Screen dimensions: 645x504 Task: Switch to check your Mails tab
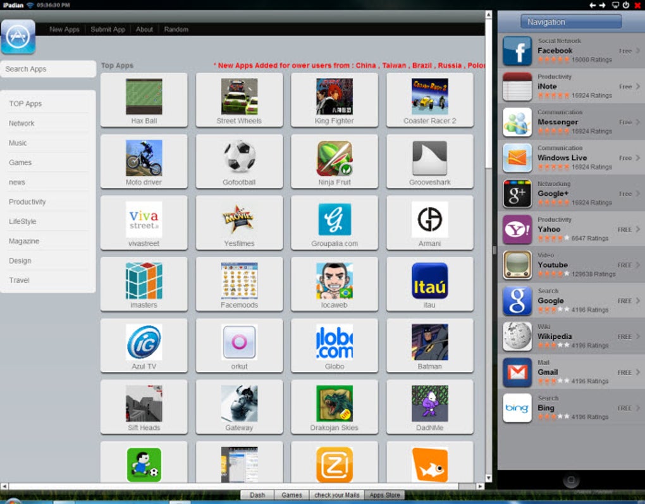pos(337,495)
